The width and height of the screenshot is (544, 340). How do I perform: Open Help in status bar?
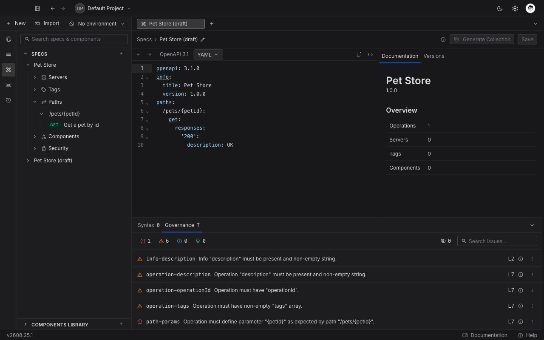528,335
